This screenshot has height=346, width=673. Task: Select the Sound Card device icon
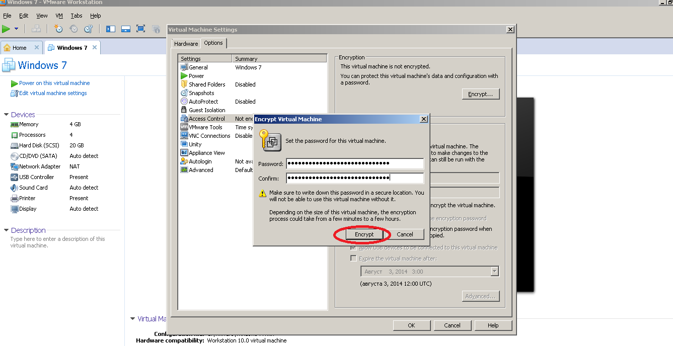[x=14, y=188]
